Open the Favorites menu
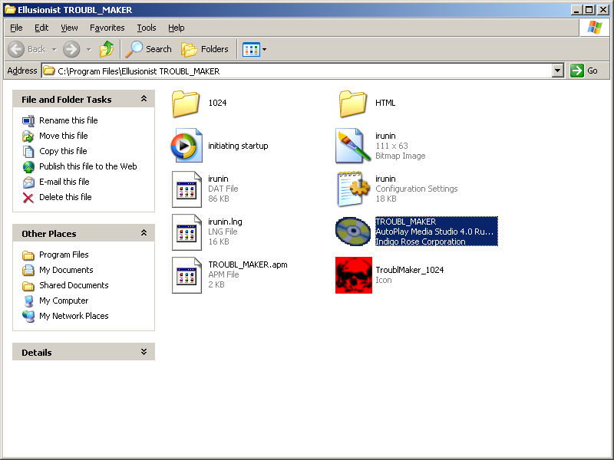 point(107,28)
